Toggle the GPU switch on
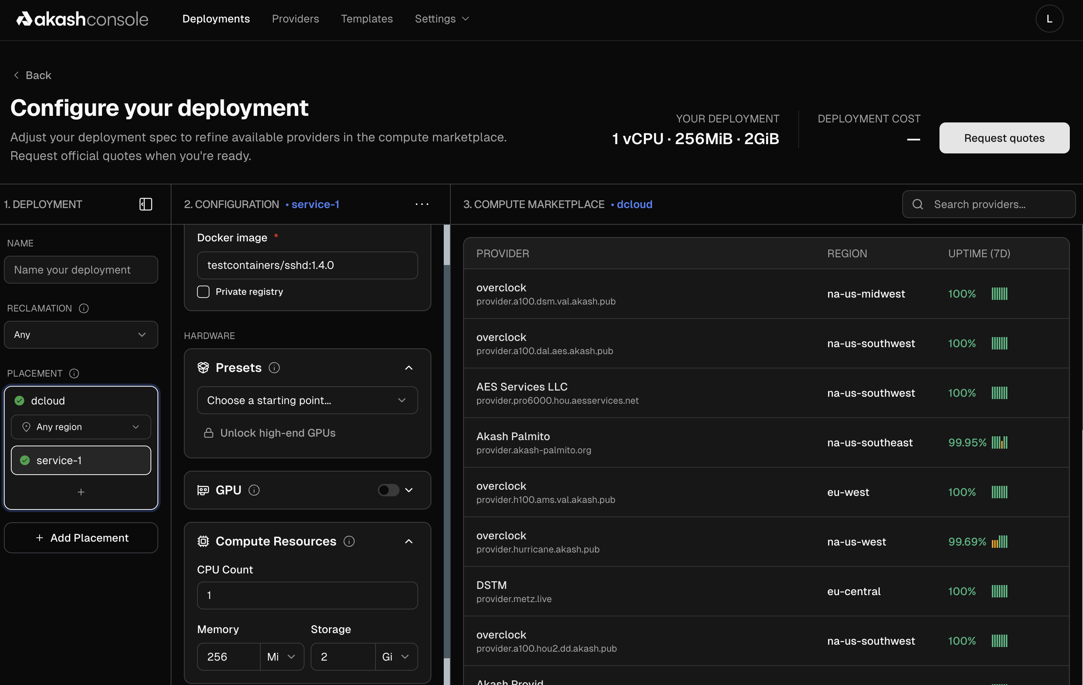Viewport: 1083px width, 685px height. pos(388,490)
